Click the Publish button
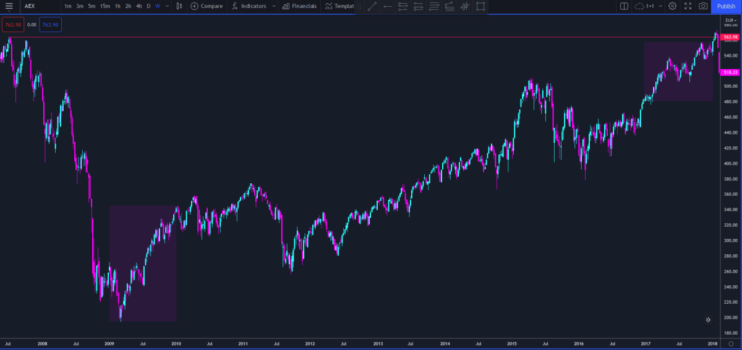Image resolution: width=742 pixels, height=350 pixels. click(x=726, y=6)
